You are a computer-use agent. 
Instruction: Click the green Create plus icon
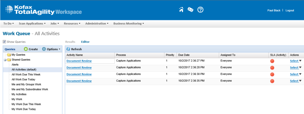click(x=26, y=49)
